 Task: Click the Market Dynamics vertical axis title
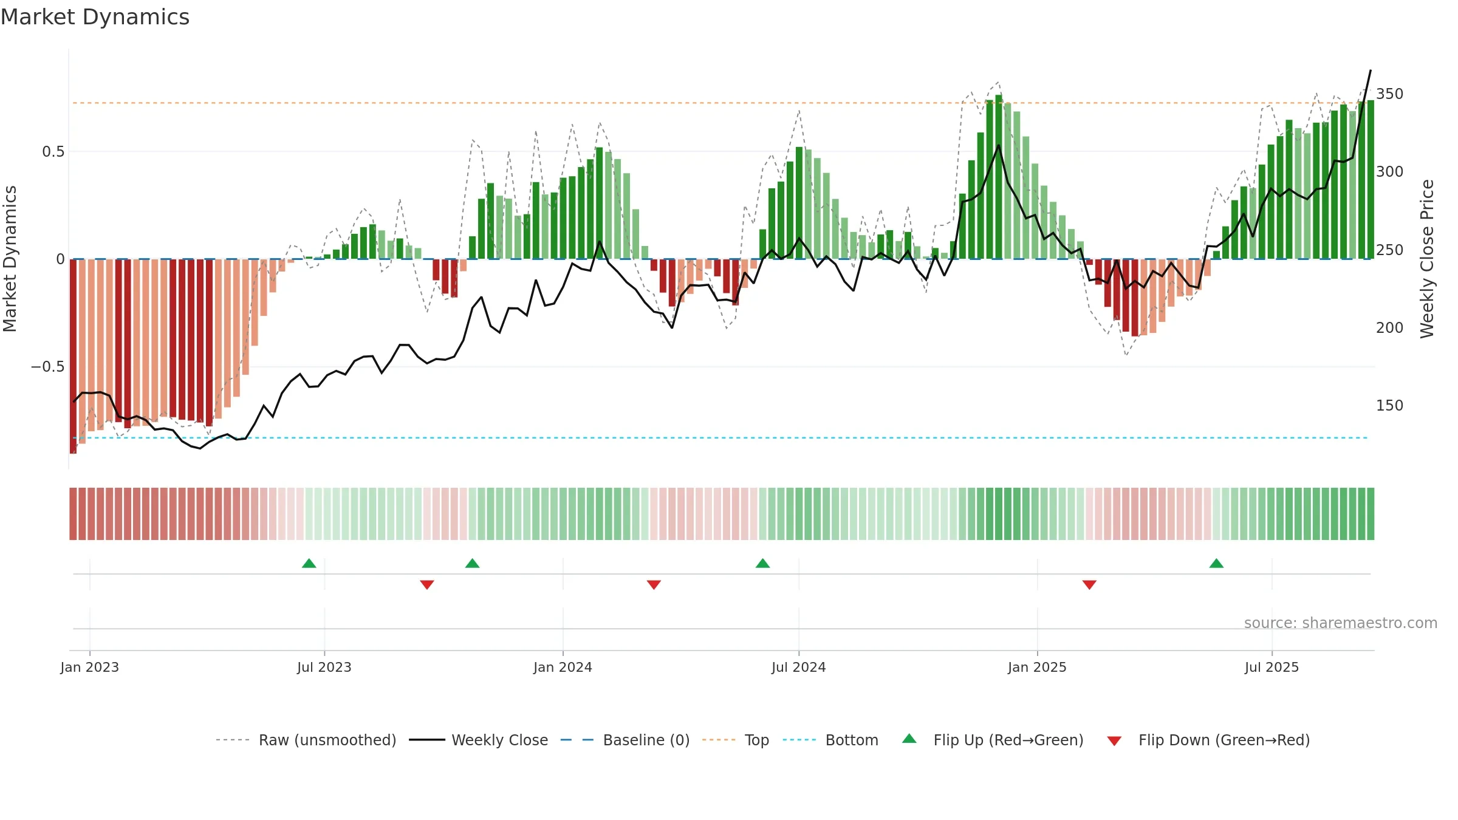click(10, 259)
